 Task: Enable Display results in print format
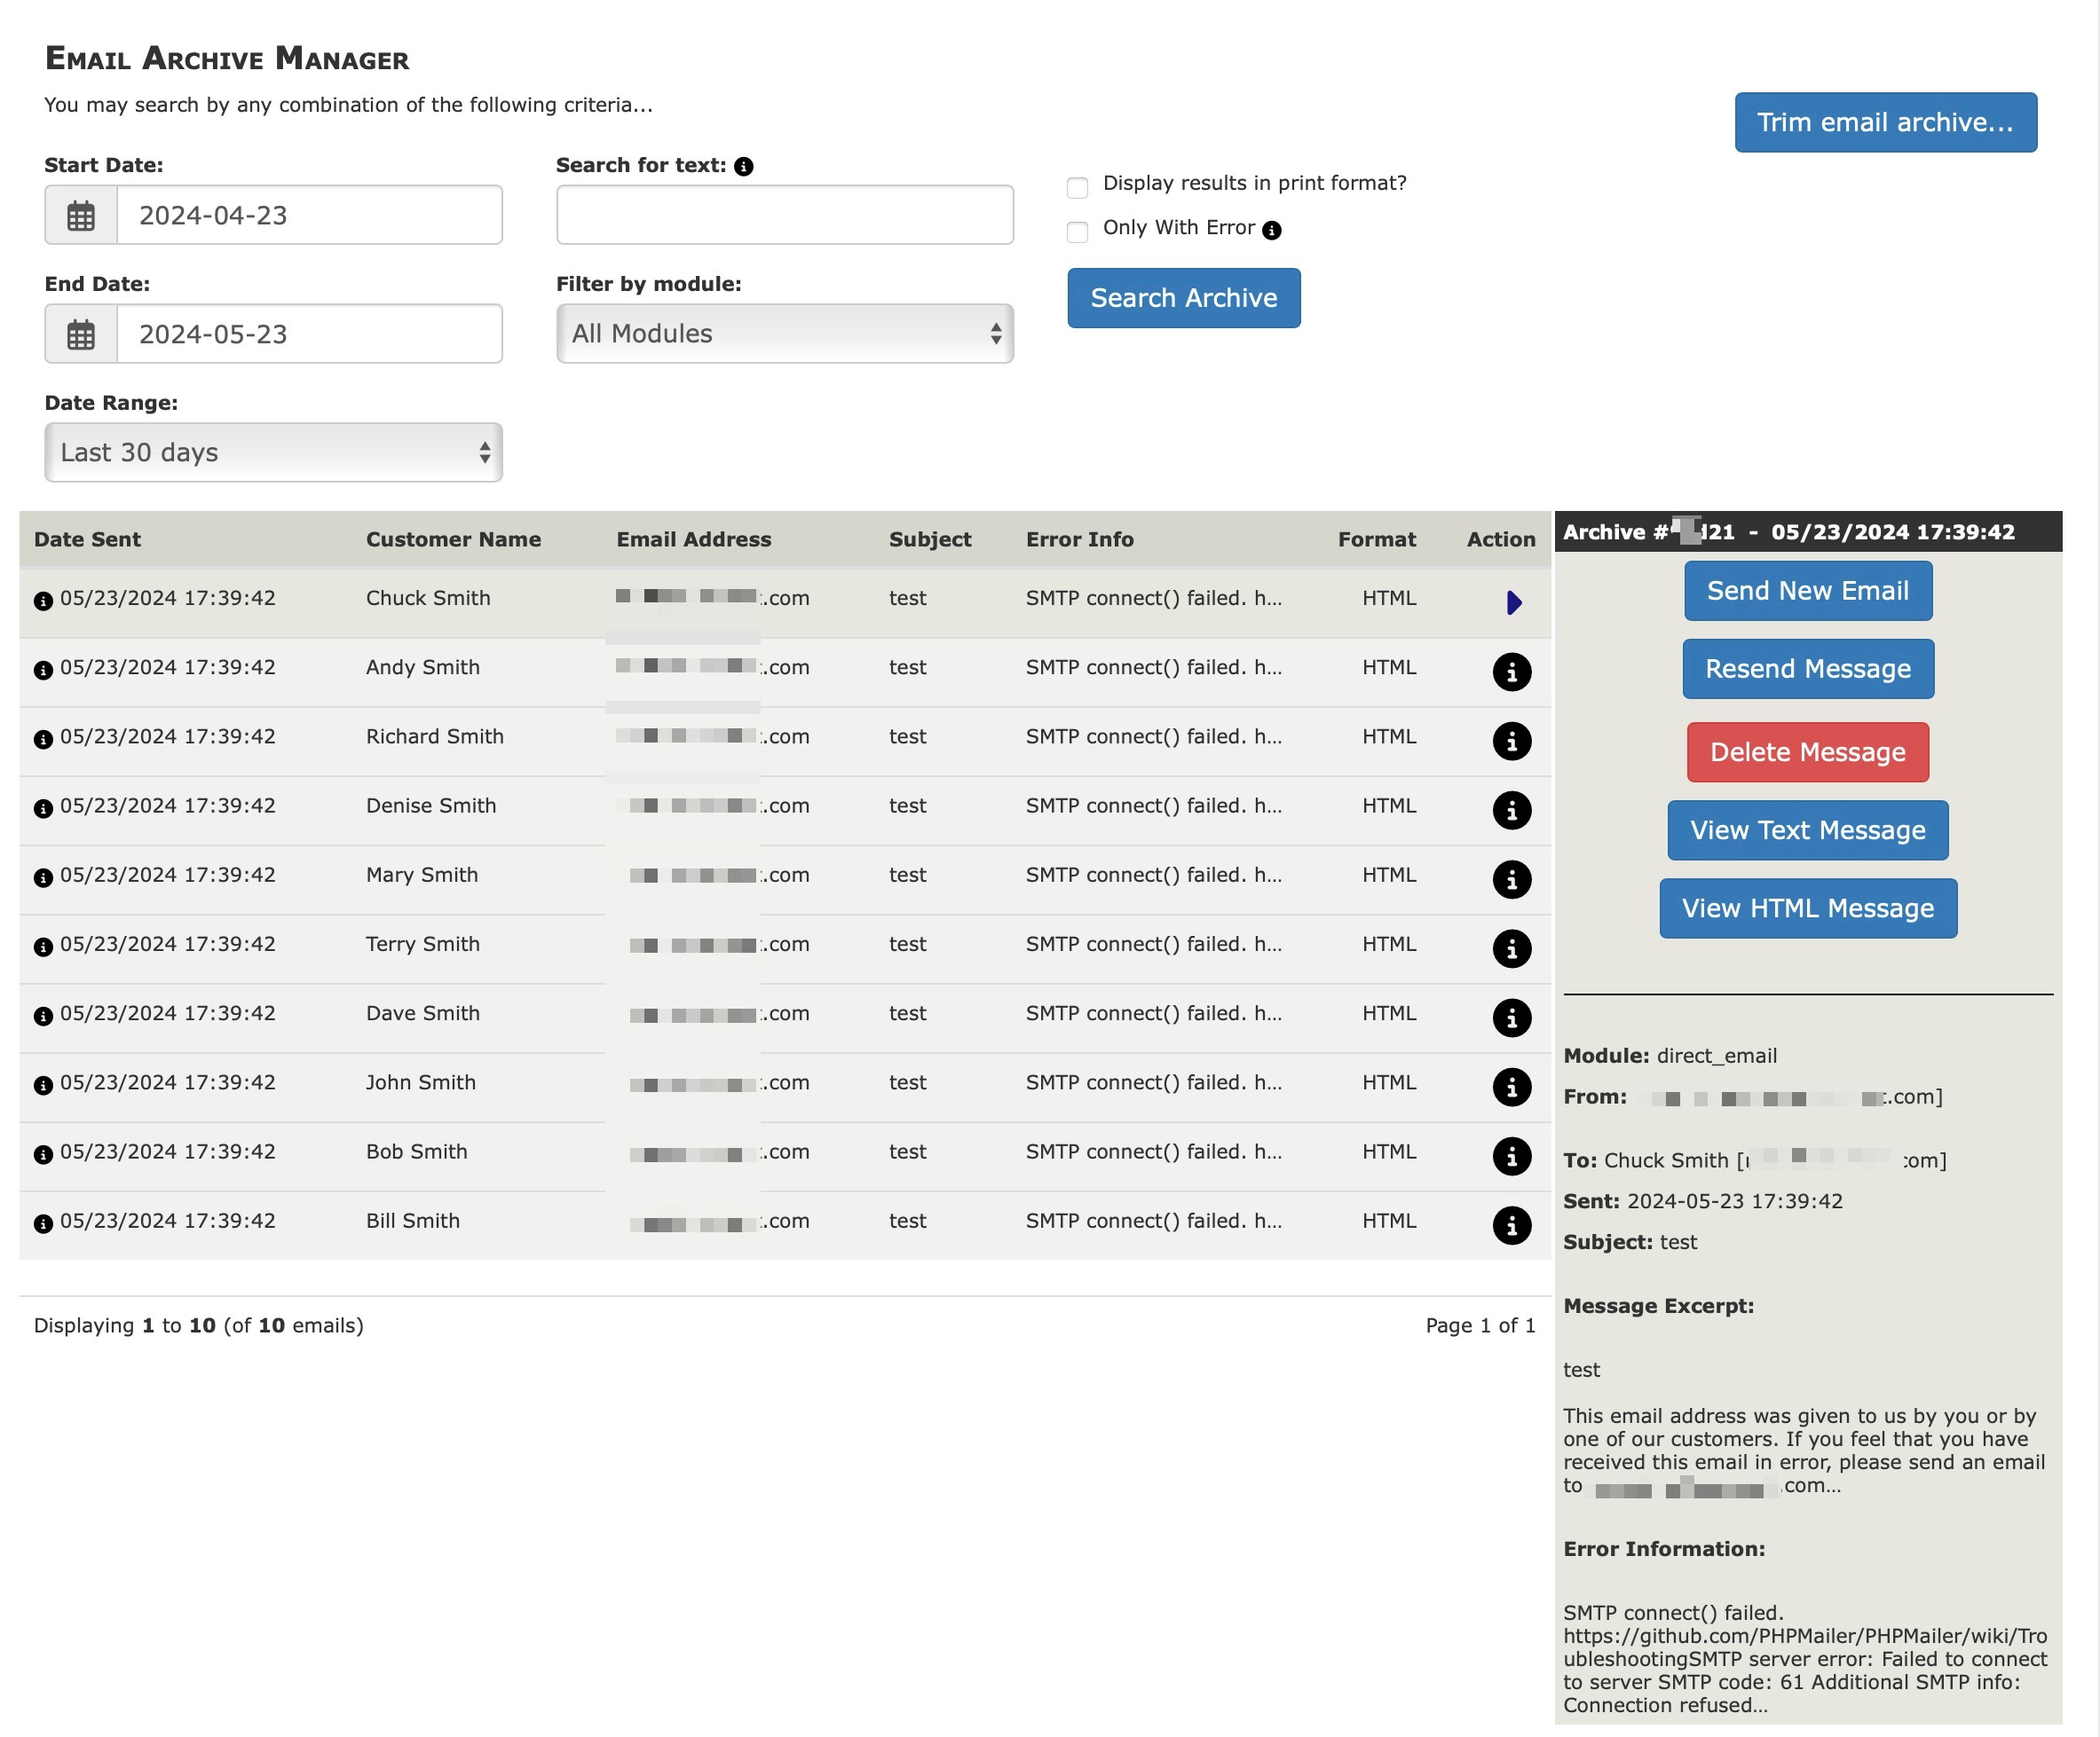point(1077,187)
